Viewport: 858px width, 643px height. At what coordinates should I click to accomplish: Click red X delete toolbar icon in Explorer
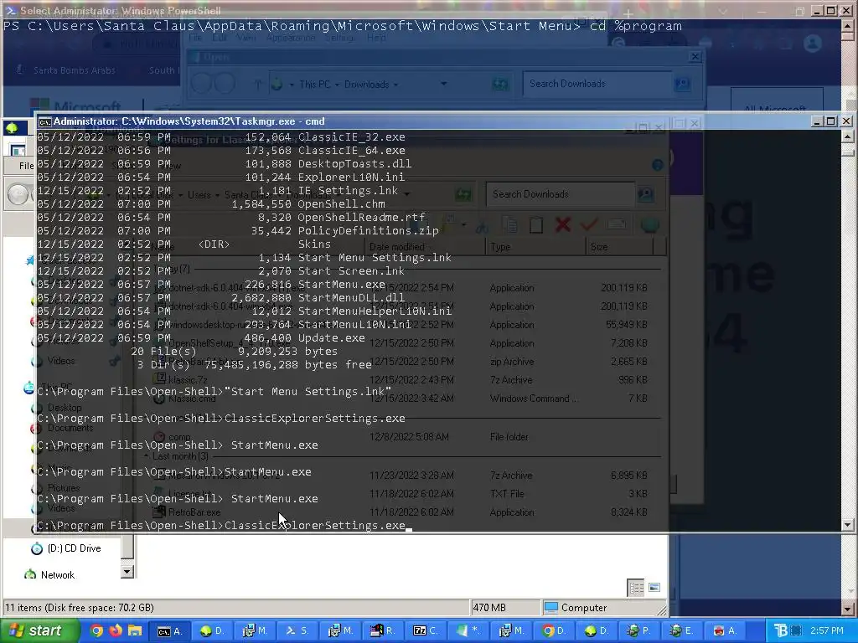pos(562,224)
